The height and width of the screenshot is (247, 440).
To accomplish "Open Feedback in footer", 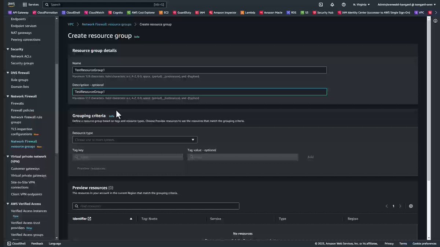I will [x=37, y=243].
